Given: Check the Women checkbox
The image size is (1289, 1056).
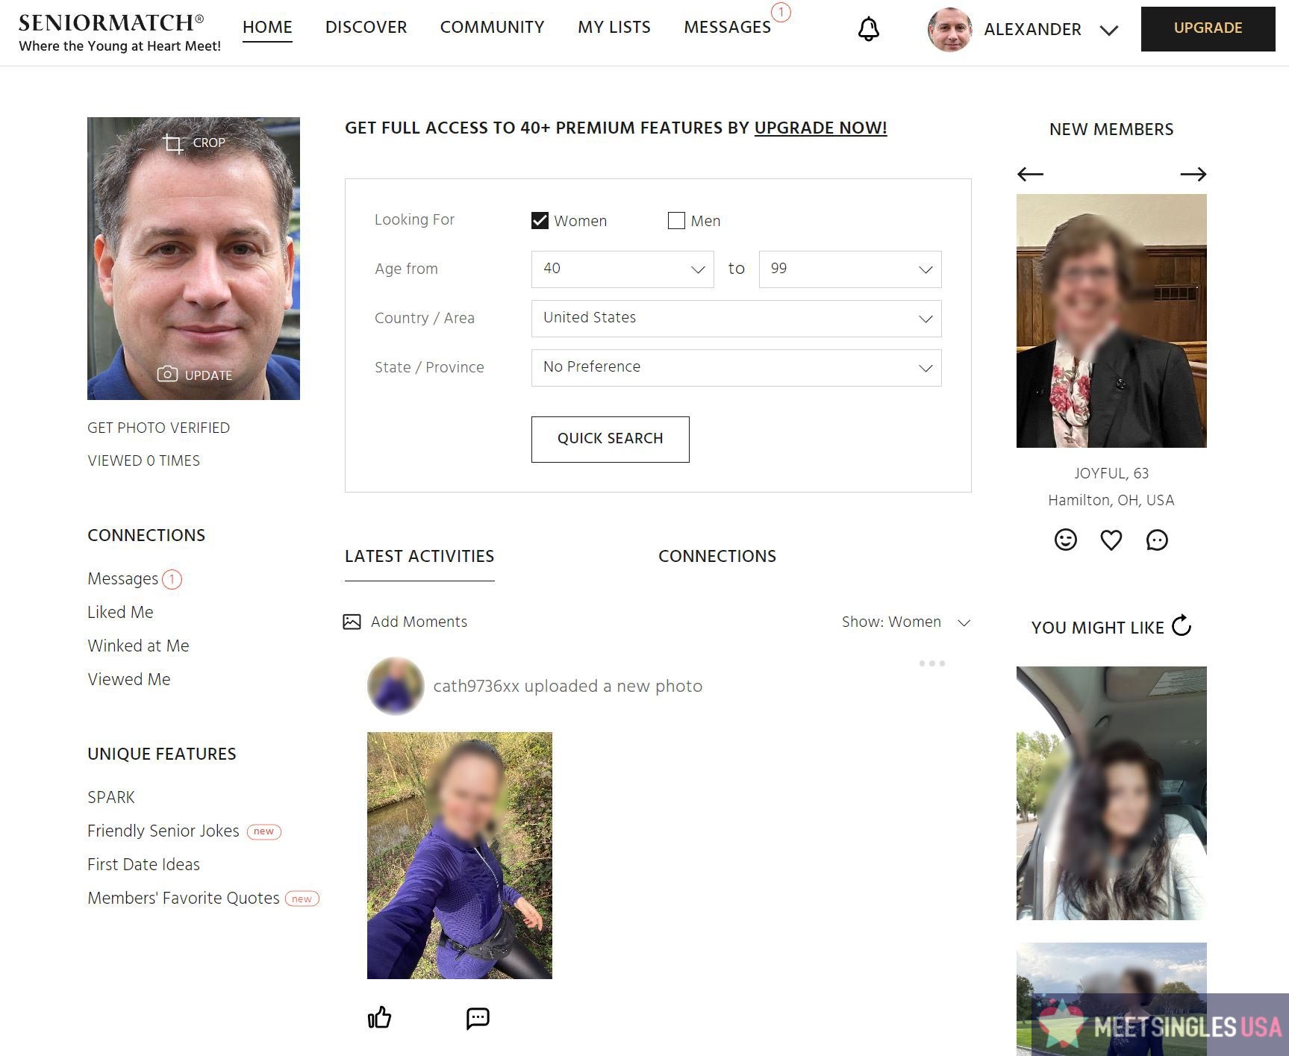Looking at the screenshot, I should point(540,220).
